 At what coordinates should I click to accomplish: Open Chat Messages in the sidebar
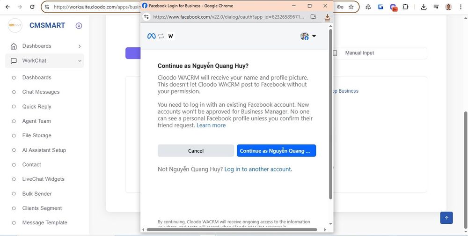click(41, 92)
